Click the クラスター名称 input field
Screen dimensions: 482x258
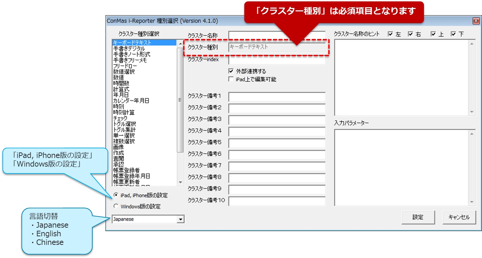click(x=276, y=35)
